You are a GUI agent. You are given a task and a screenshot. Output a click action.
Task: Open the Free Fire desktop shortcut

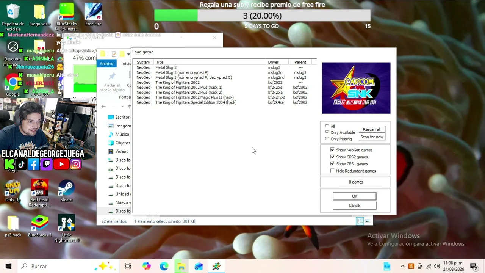click(x=93, y=15)
